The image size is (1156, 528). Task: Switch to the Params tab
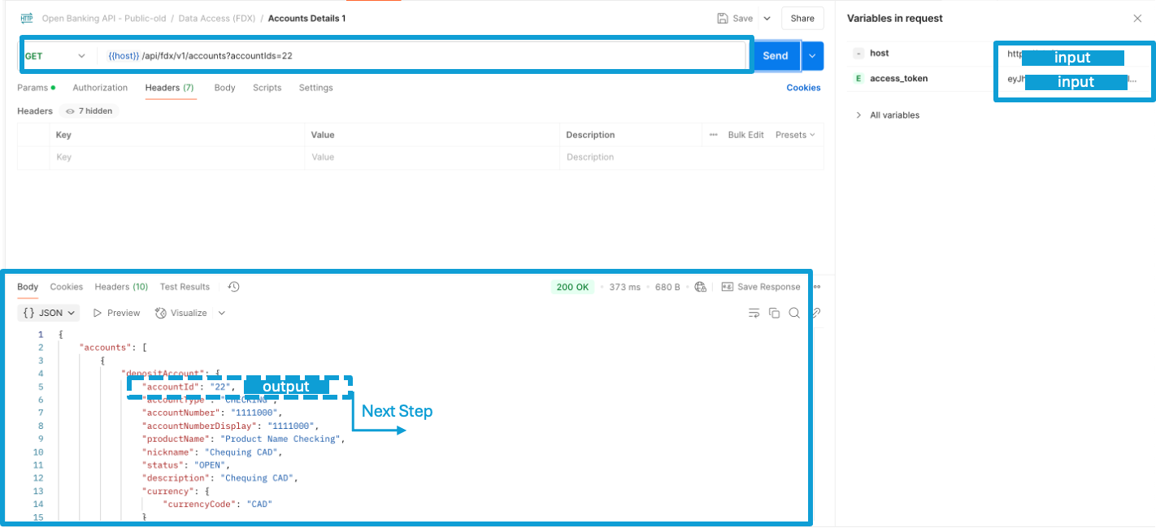37,88
